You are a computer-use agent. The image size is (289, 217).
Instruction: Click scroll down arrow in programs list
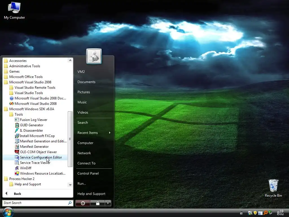(x=70, y=185)
